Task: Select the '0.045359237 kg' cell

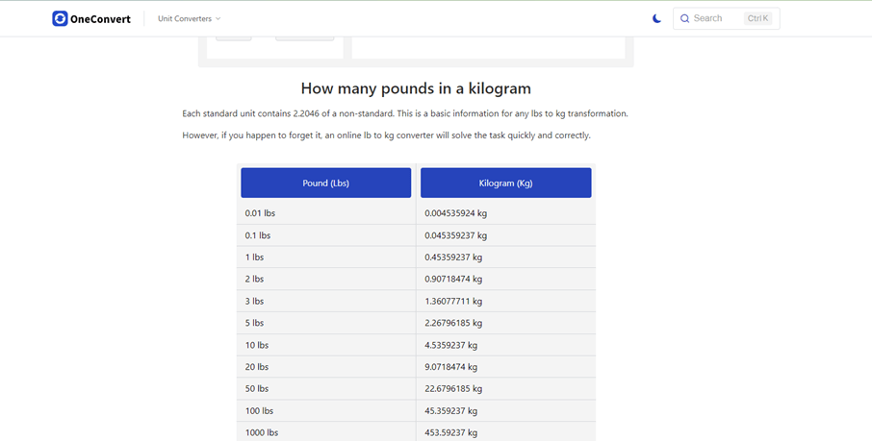Action: click(x=505, y=235)
